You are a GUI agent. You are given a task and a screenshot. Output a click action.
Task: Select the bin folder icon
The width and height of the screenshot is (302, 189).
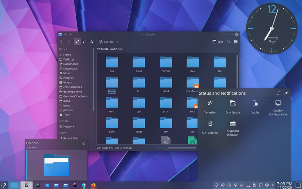tap(112, 62)
